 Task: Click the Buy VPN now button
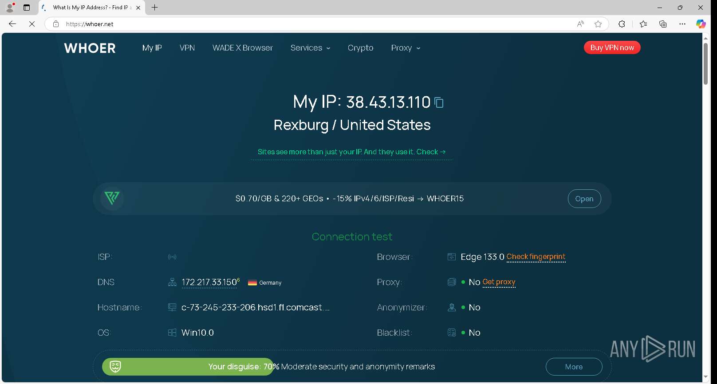coord(612,47)
